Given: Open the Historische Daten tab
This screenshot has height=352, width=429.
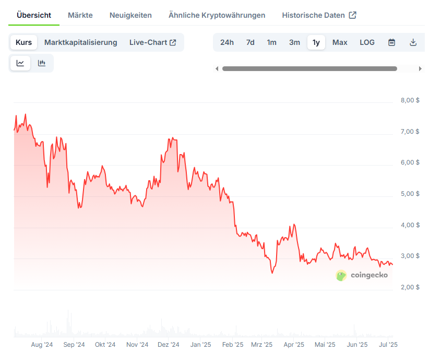Looking at the screenshot, I should tap(313, 15).
